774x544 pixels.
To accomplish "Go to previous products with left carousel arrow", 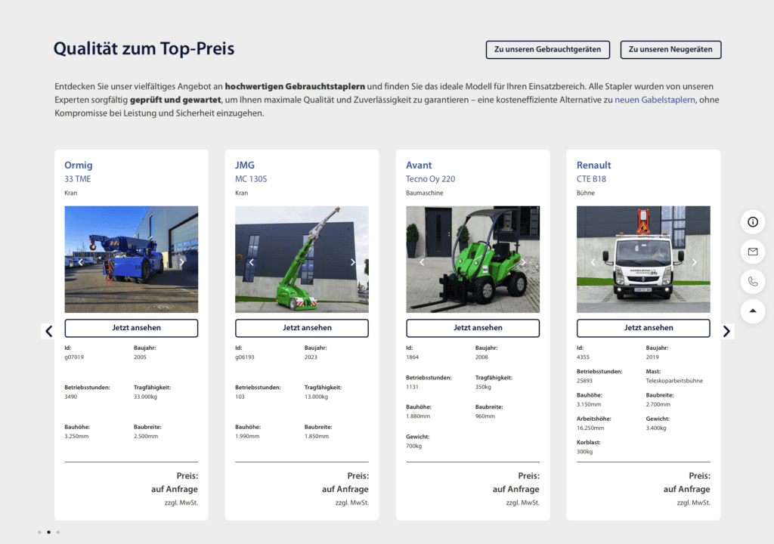I will click(x=49, y=331).
